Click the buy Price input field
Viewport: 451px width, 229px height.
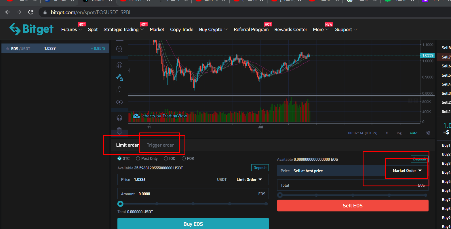(x=174, y=179)
